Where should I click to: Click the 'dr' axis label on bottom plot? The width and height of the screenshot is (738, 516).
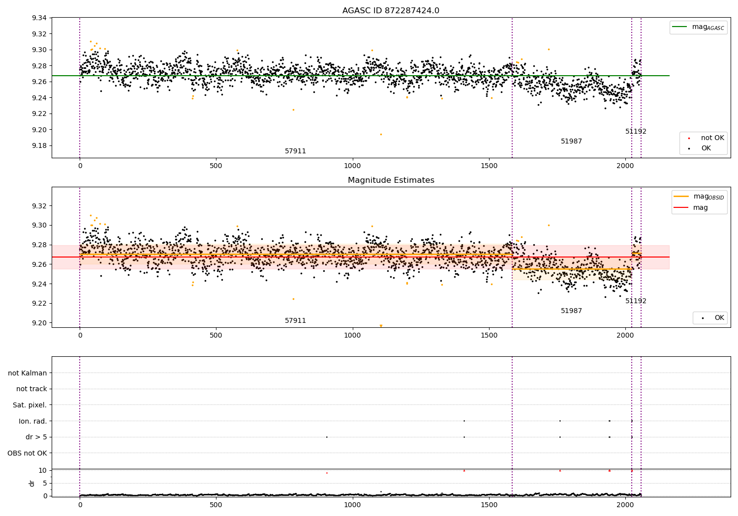click(32, 483)
